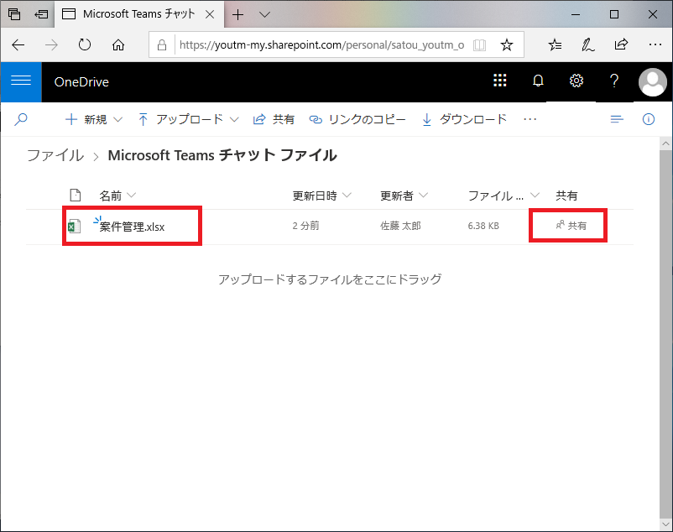Open a new browser tab
Image resolution: width=673 pixels, height=532 pixels.
click(237, 14)
